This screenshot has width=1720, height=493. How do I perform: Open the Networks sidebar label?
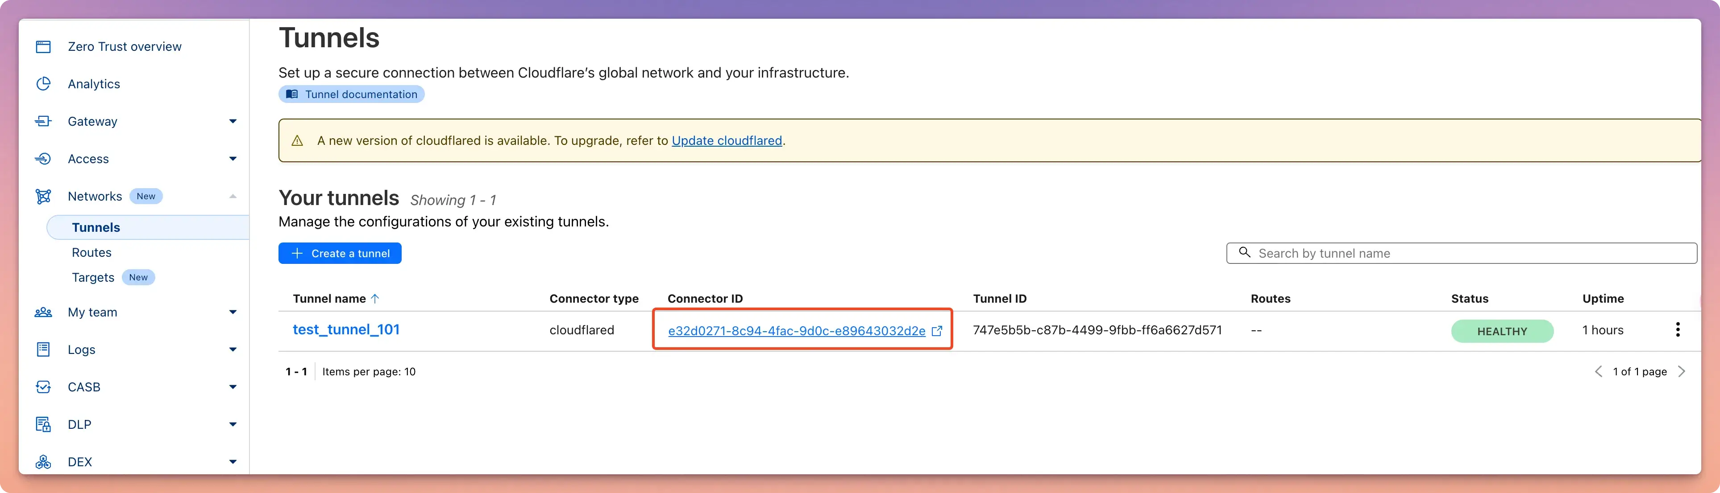tap(95, 196)
